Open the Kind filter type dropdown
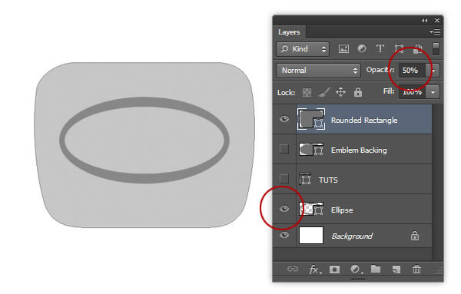Screen dimensions: 461x294 pyautogui.click(x=303, y=49)
